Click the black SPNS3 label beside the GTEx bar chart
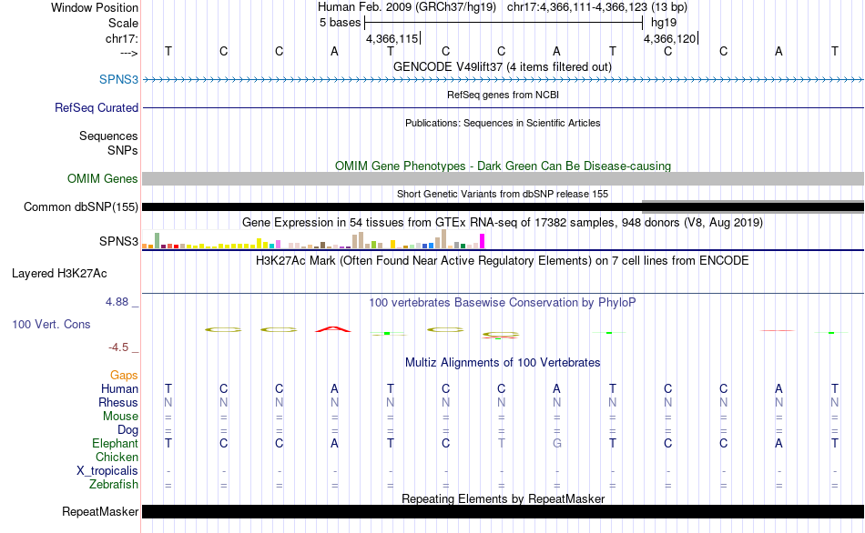The image size is (865, 533). pyautogui.click(x=118, y=241)
